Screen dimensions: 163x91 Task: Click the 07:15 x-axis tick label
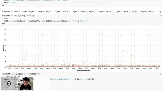click(x=10, y=69)
